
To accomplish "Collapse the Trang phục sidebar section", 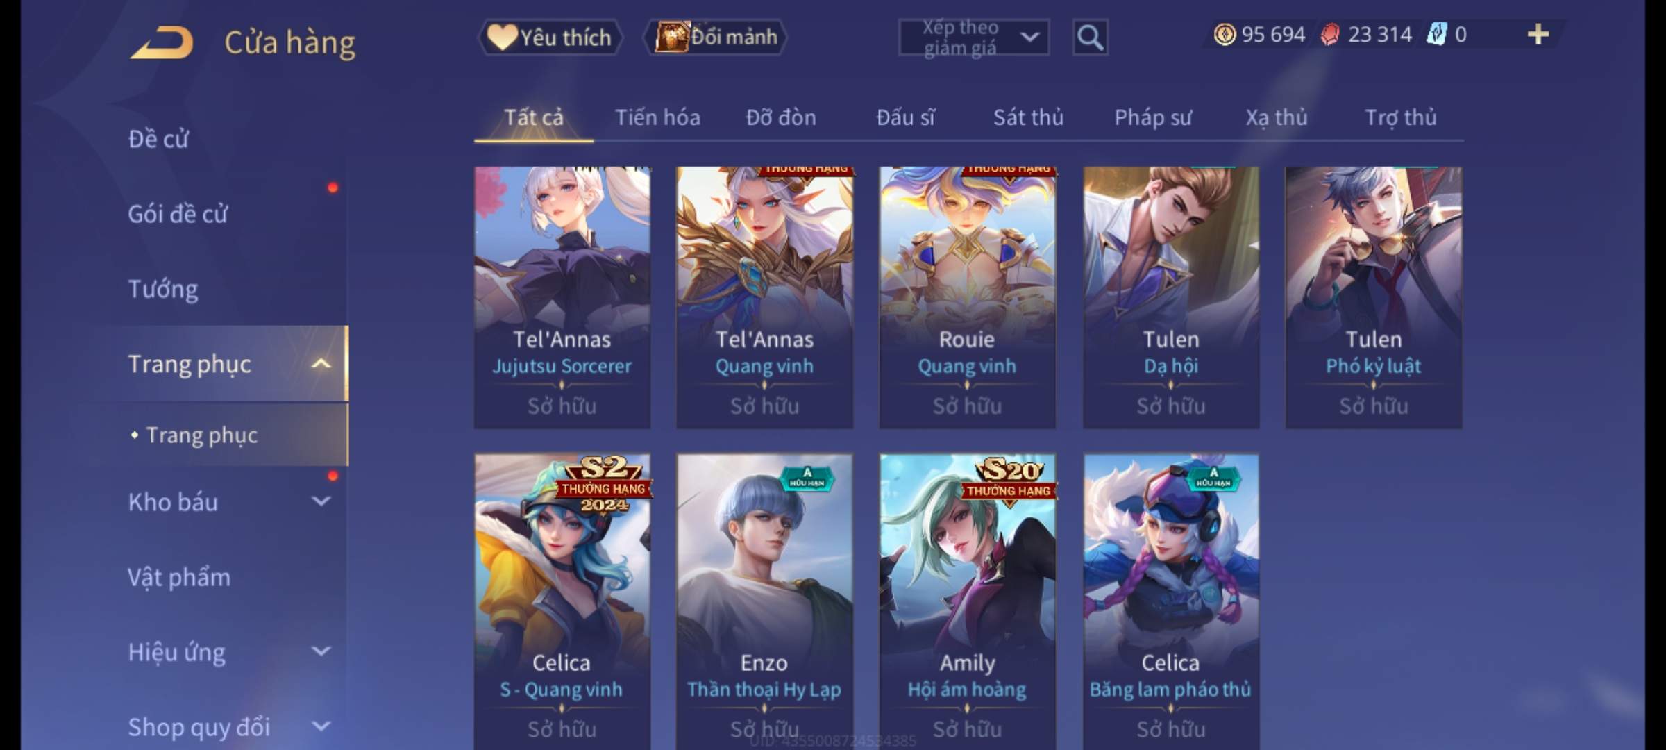I will click(321, 364).
